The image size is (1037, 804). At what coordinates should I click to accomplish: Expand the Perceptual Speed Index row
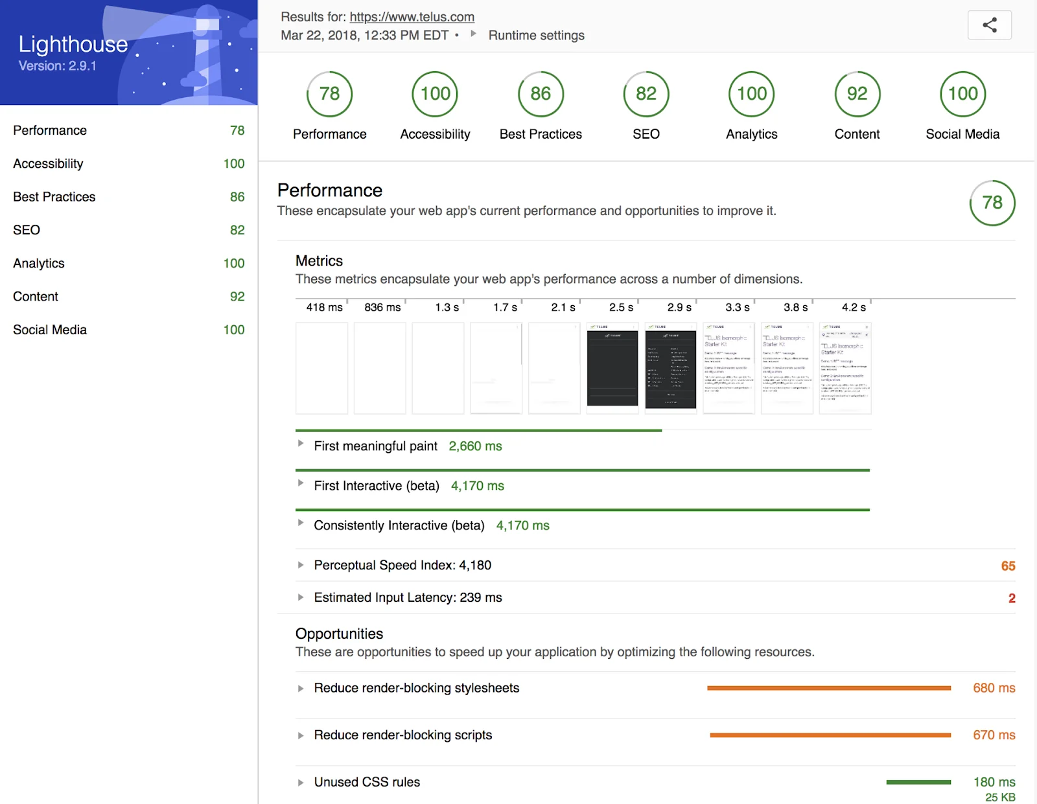[x=301, y=565]
